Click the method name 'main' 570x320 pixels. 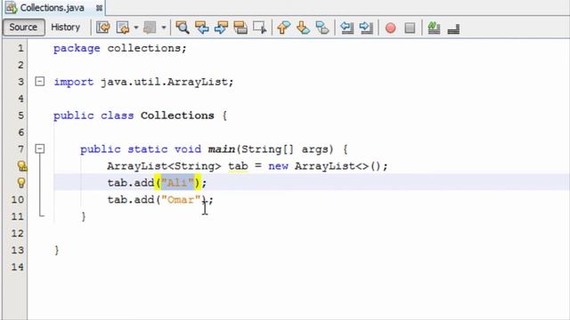click(222, 149)
